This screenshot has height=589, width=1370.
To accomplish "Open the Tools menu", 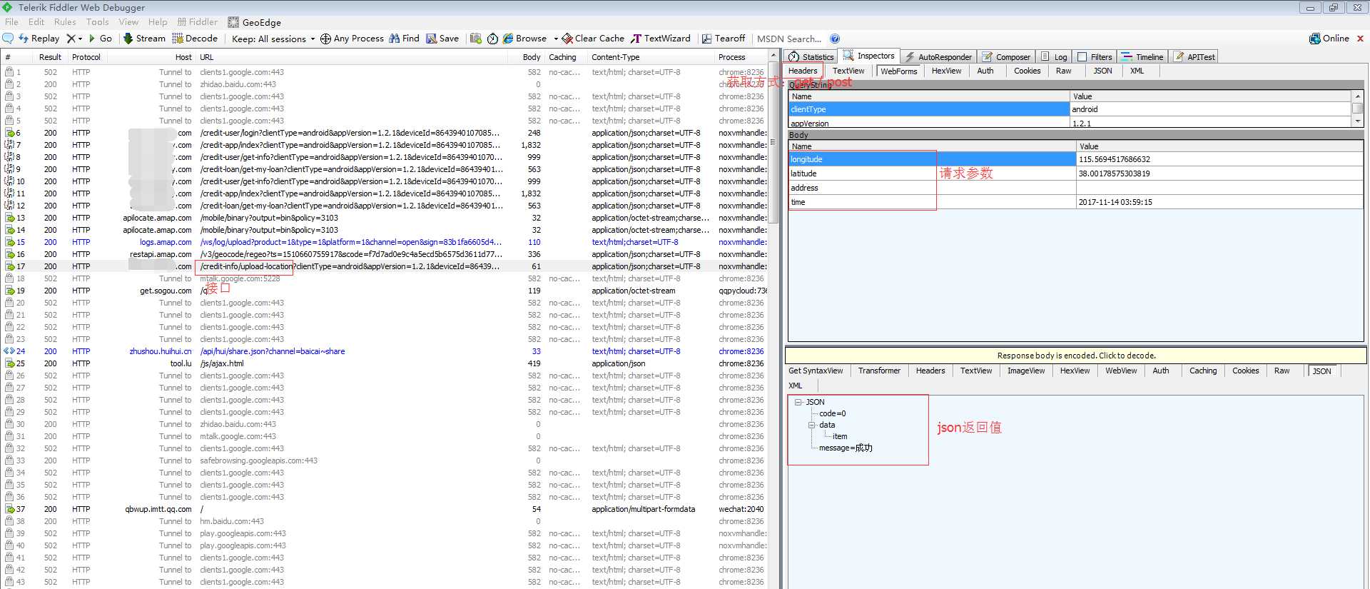I will tap(98, 22).
